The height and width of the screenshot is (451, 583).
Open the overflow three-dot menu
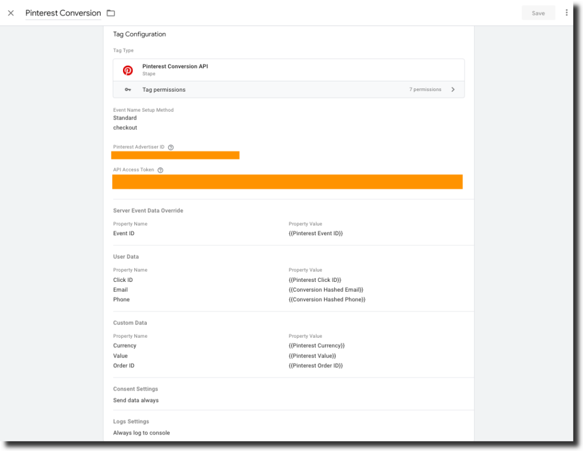566,13
